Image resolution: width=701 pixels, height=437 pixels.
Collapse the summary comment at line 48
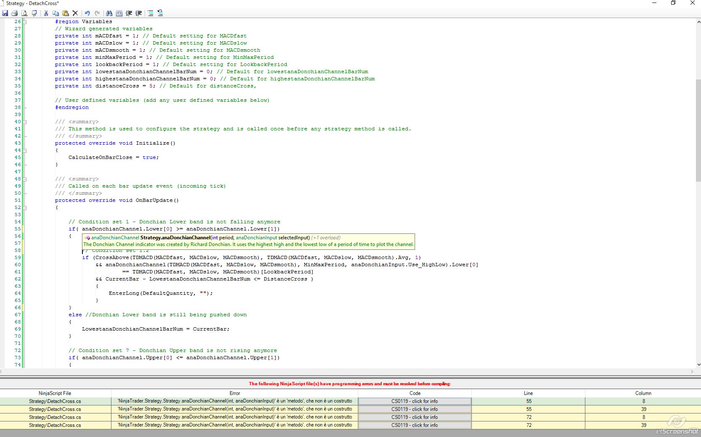click(25, 179)
